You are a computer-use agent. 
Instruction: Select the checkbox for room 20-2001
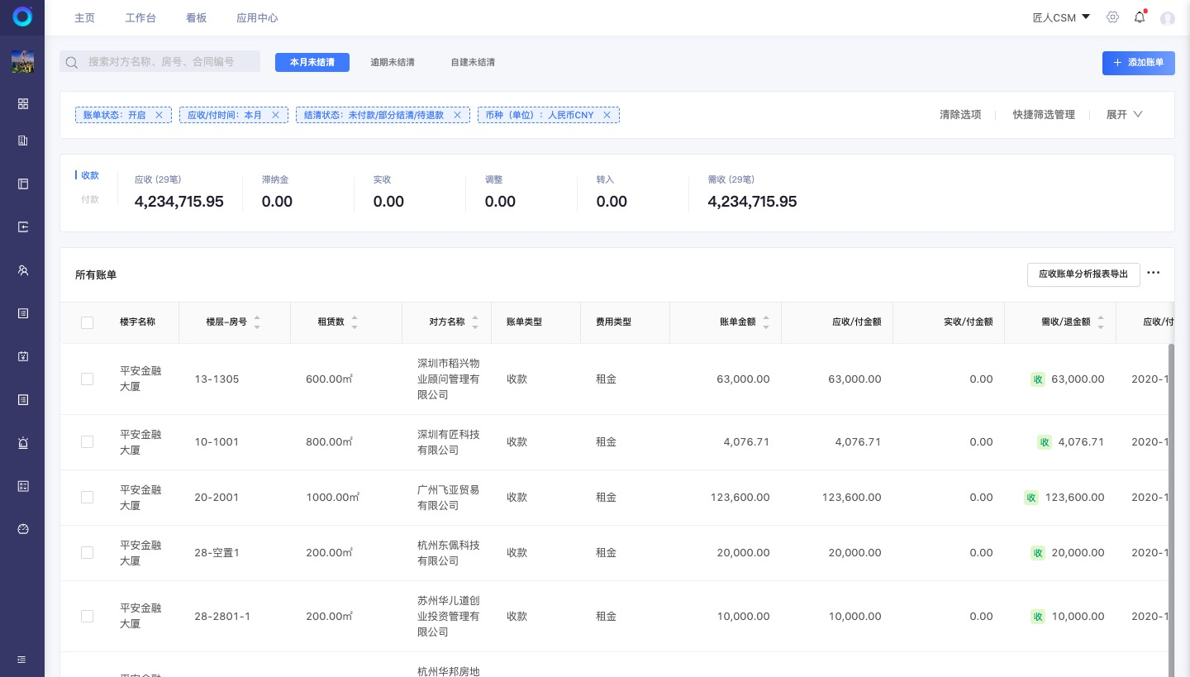pos(87,498)
